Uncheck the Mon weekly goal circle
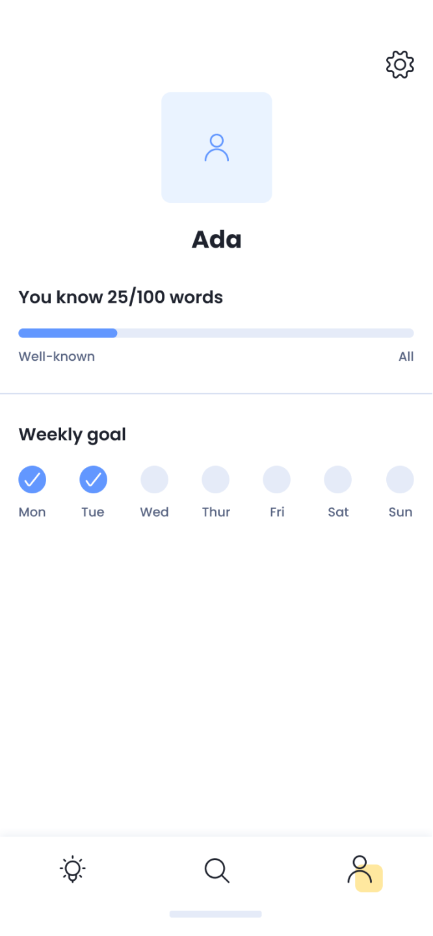This screenshot has height=936, width=433. click(32, 480)
